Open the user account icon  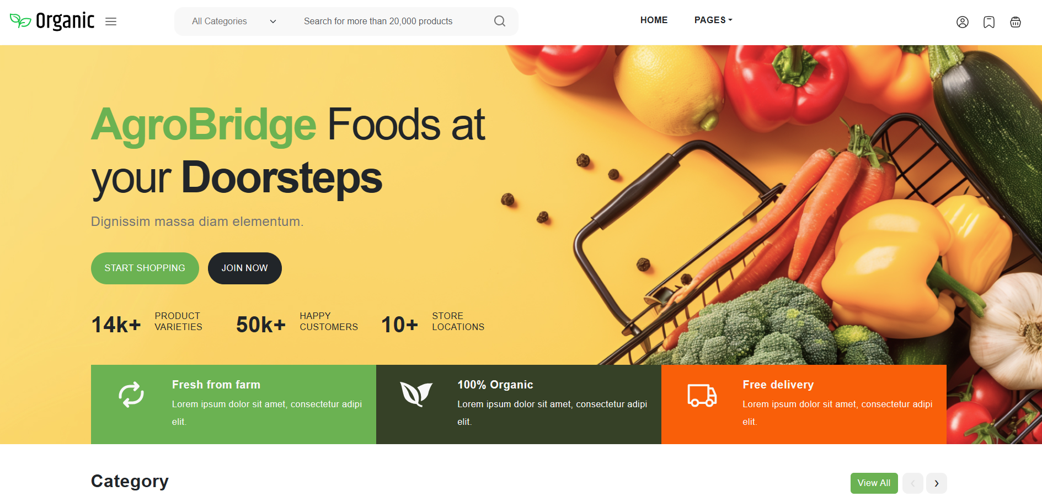tap(963, 22)
